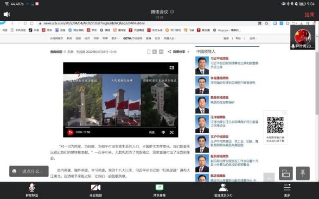The height and width of the screenshot is (199, 319).
Task: Open the 新闻 navigation item
Action: point(70,38)
